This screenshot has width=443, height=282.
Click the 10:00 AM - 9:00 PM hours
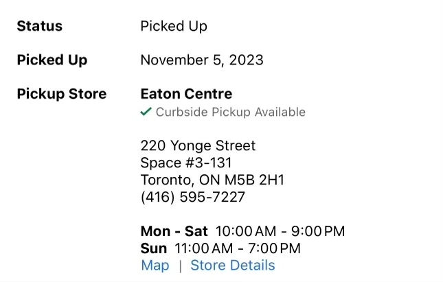click(280, 231)
